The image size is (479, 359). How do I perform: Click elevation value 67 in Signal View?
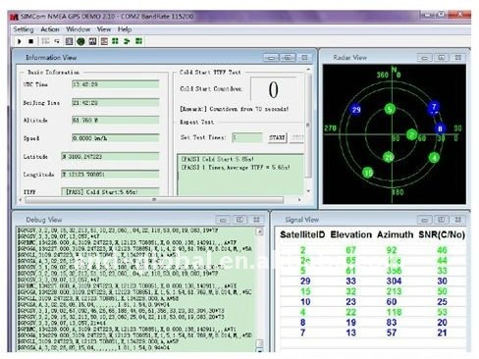(350, 250)
